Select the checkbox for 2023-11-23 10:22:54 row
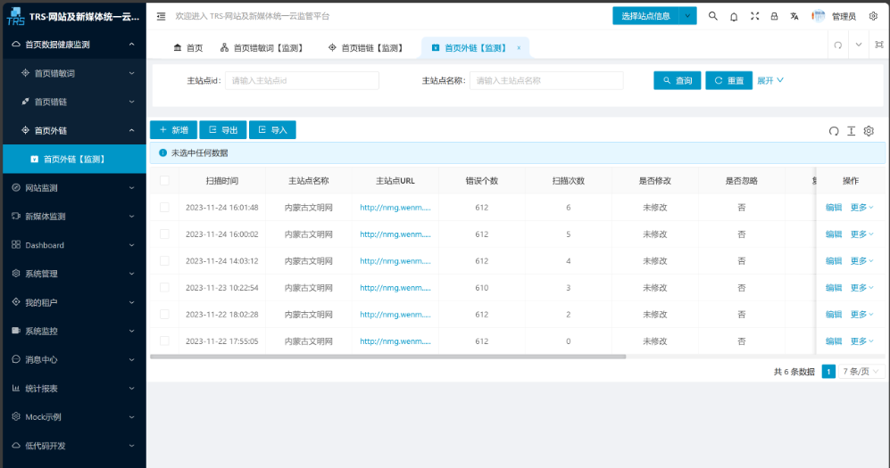This screenshot has width=890, height=468. [164, 288]
